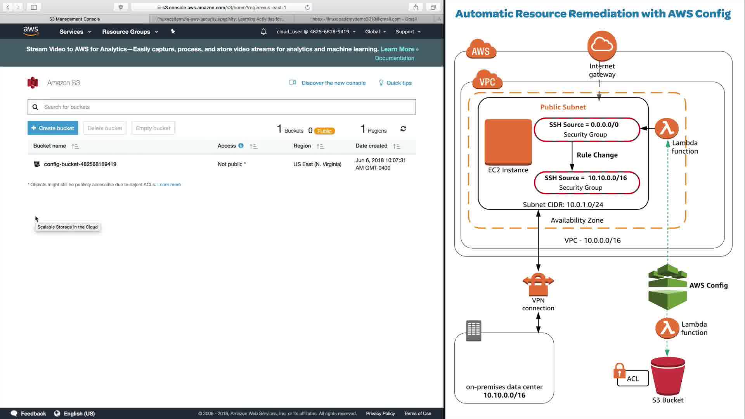The width and height of the screenshot is (745, 419).
Task: Expand the Services dropdown menu
Action: pyautogui.click(x=75, y=32)
